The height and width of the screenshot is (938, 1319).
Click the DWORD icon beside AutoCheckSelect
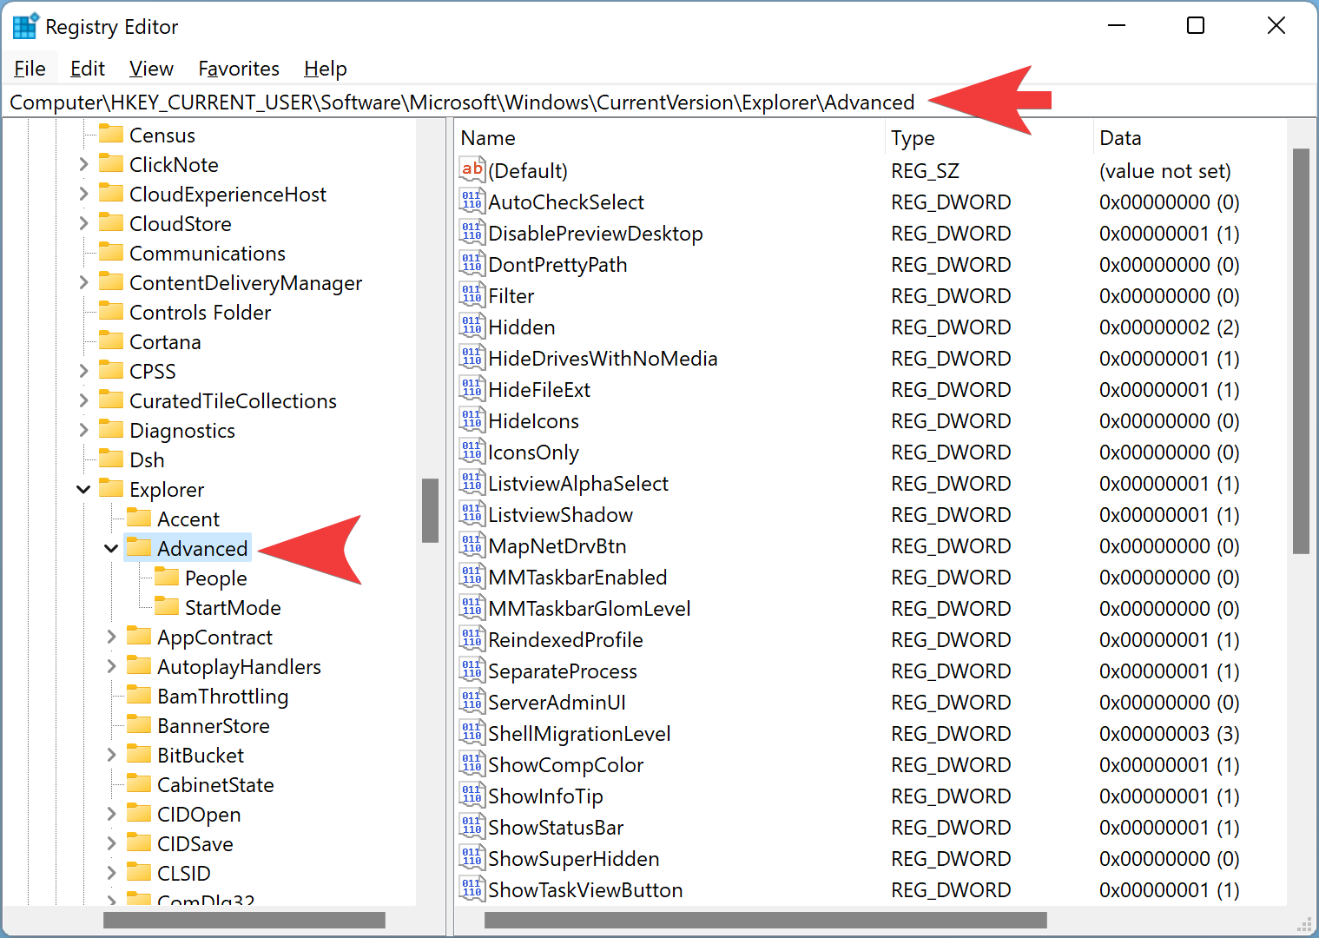(472, 201)
